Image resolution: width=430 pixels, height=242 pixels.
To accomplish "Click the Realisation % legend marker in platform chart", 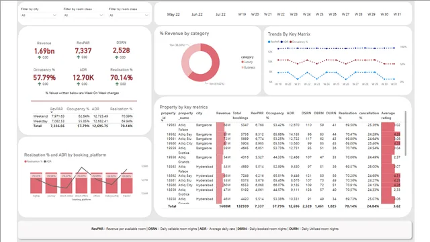I will tap(26, 161).
